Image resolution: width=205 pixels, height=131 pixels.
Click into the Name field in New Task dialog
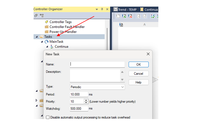[97, 64]
